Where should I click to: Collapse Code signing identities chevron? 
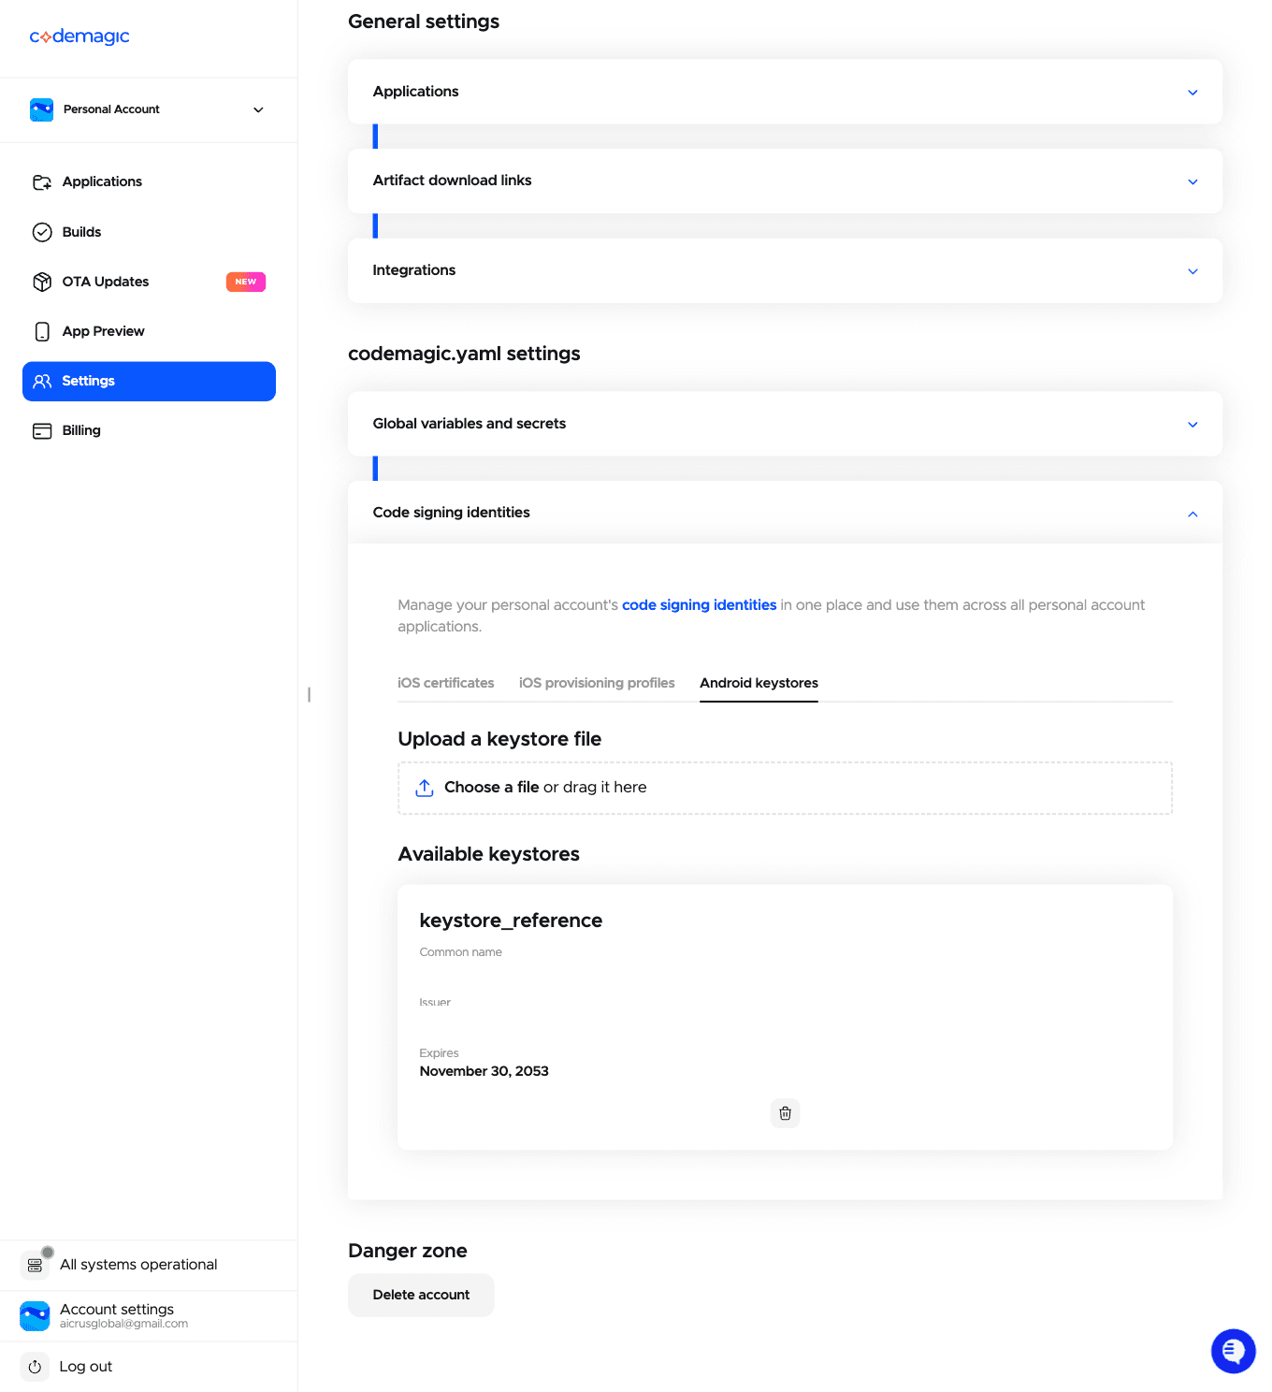1192,514
